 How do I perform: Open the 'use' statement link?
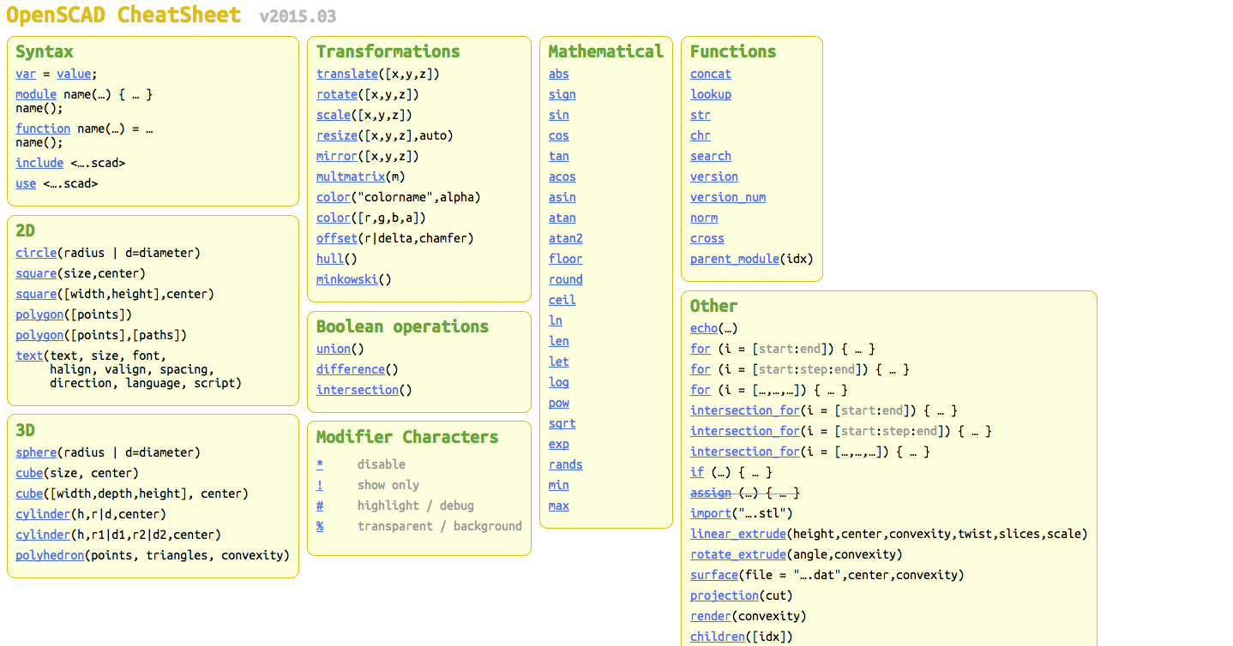click(x=26, y=183)
